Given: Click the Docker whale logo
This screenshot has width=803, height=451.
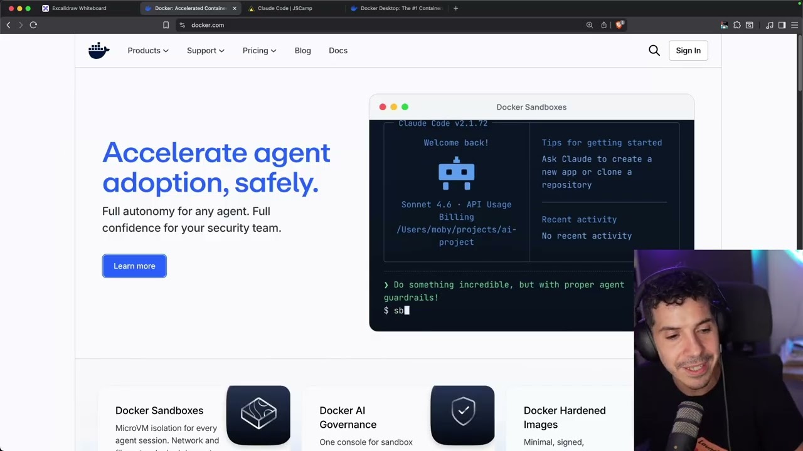Looking at the screenshot, I should [x=99, y=51].
